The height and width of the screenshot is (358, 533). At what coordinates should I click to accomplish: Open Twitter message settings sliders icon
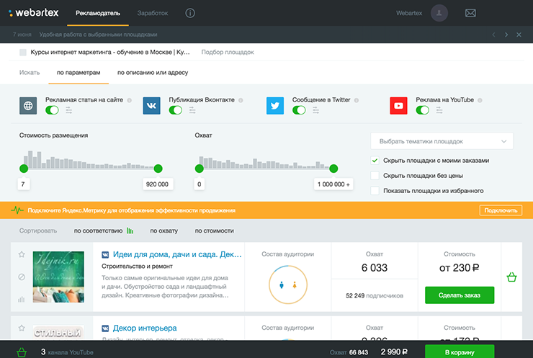click(316, 110)
